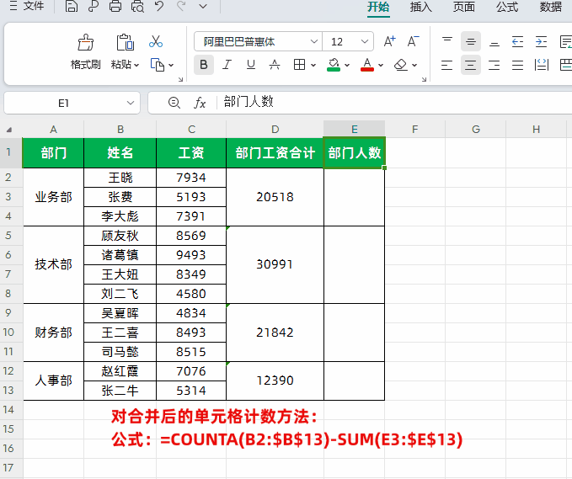This screenshot has width=572, height=479.
Task: Toggle middle vertical alignment
Action: tap(471, 41)
